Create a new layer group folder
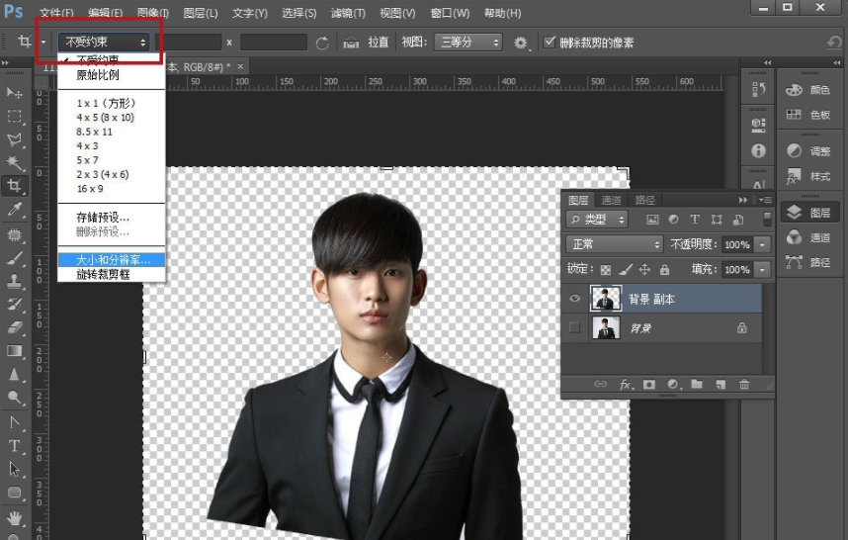The width and height of the screenshot is (848, 540). (697, 384)
